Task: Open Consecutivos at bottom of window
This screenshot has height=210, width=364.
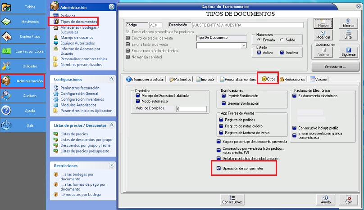Action: point(232,200)
